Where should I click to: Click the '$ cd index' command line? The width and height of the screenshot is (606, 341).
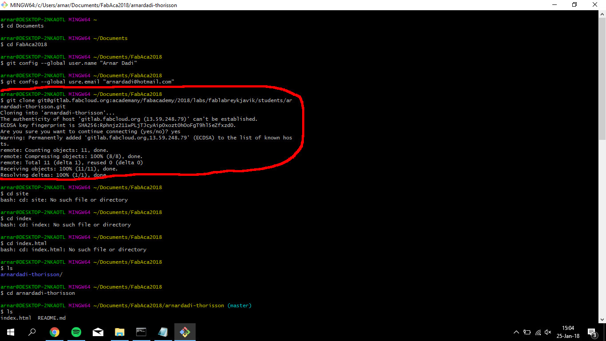tap(16, 218)
